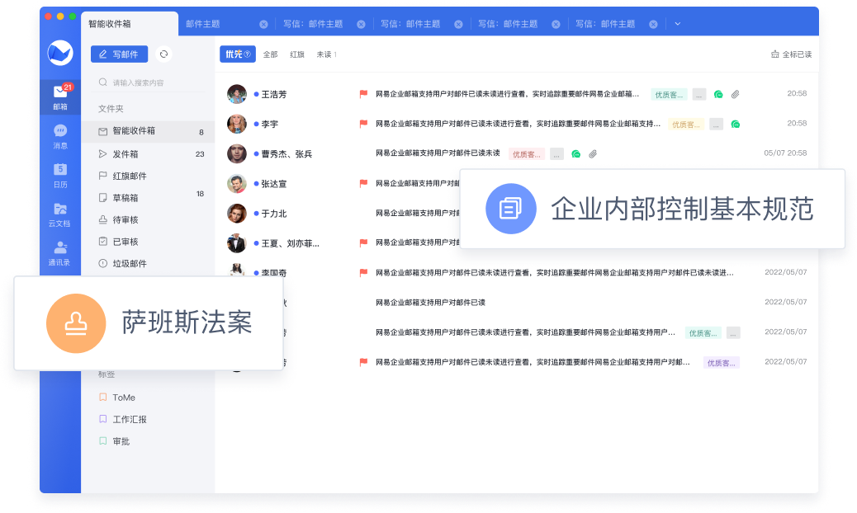Toggle the red flag on 李宇's email

tap(363, 125)
